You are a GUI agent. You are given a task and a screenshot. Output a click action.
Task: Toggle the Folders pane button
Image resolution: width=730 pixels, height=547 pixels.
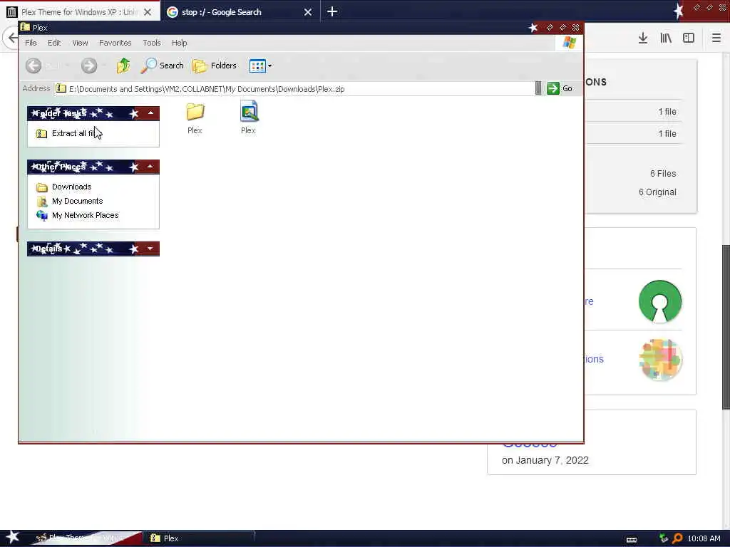[215, 66]
